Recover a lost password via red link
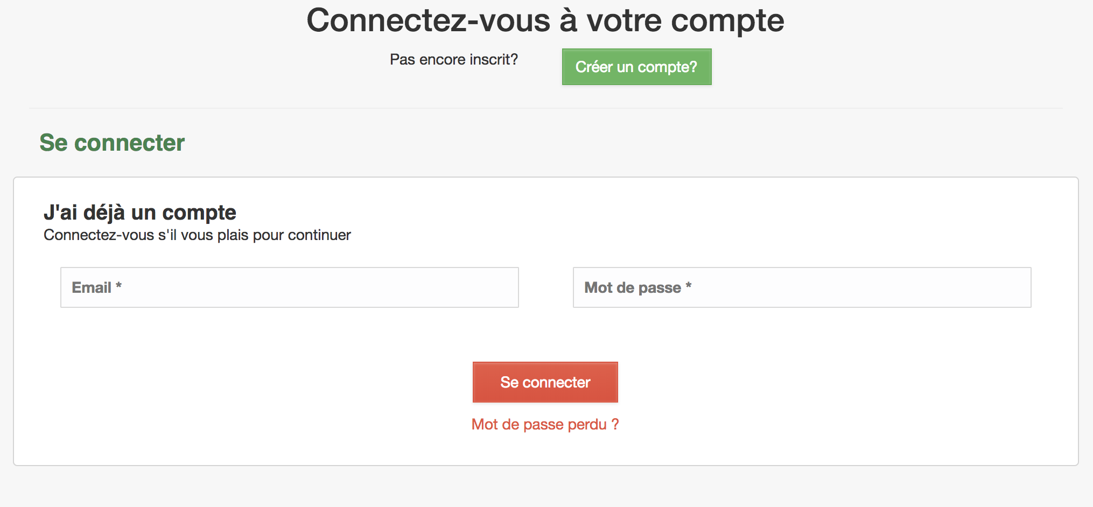This screenshot has height=507, width=1093. point(545,425)
